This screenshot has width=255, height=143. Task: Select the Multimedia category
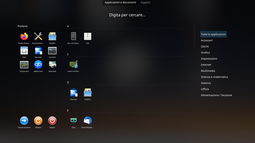208,71
